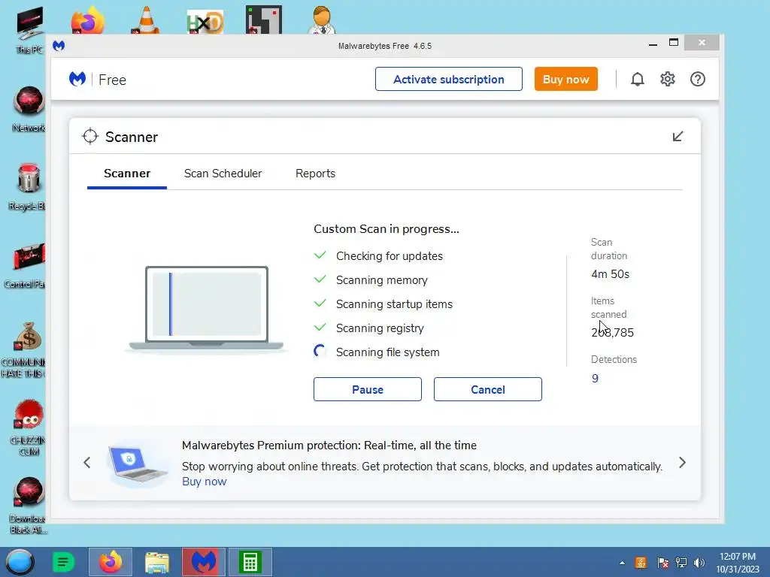Select the Network desktop icon

[x=29, y=109]
